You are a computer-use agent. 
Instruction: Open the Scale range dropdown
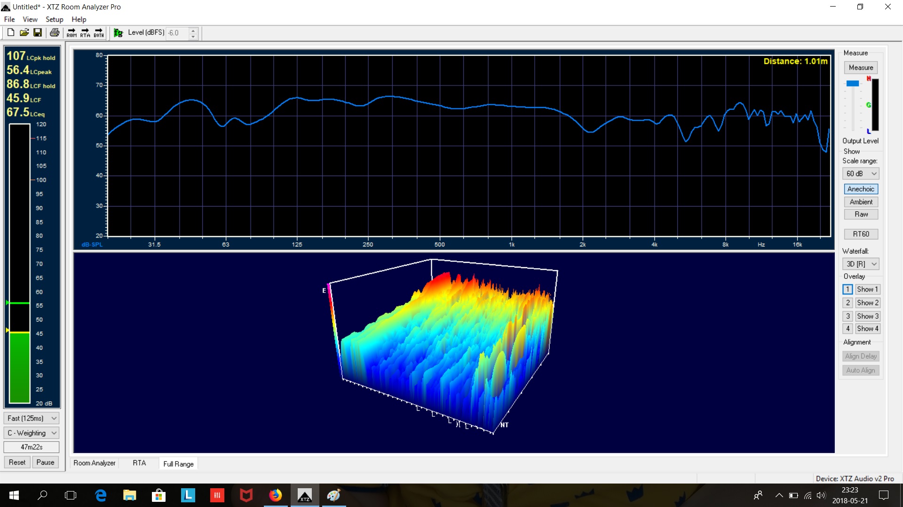(x=860, y=173)
